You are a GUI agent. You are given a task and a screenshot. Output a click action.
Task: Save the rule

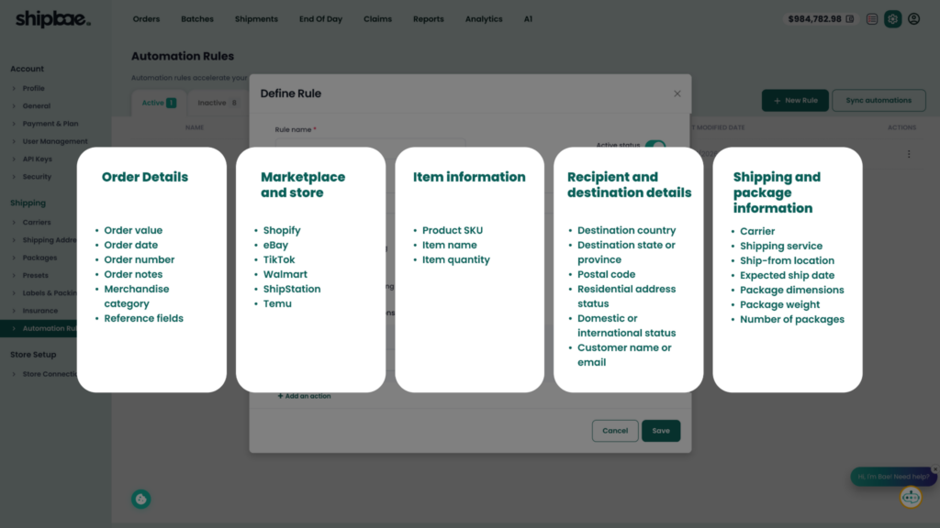tap(661, 431)
